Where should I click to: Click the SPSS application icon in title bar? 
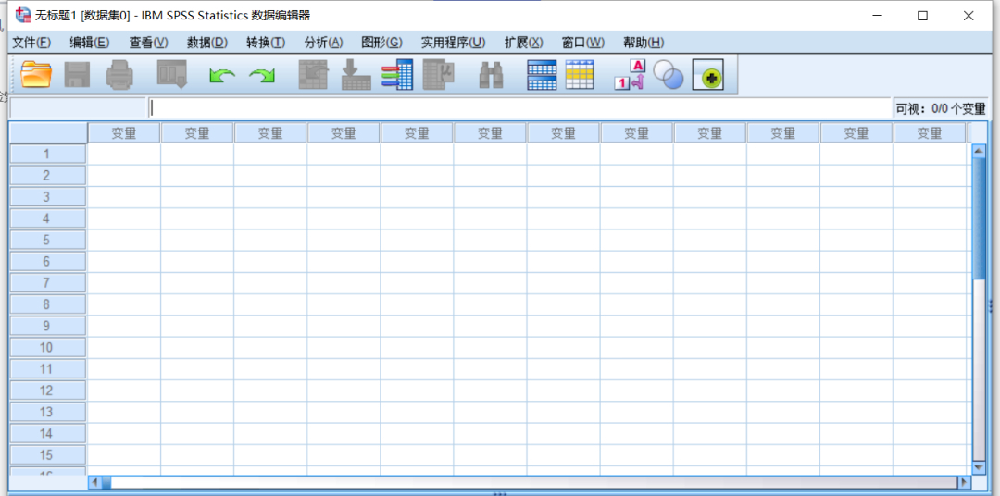(22, 16)
